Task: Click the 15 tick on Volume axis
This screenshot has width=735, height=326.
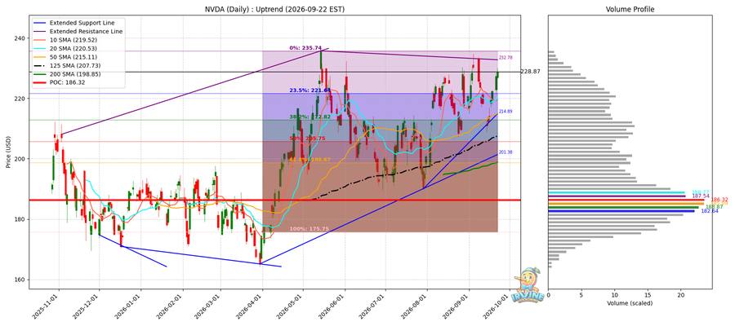Action: click(x=648, y=296)
